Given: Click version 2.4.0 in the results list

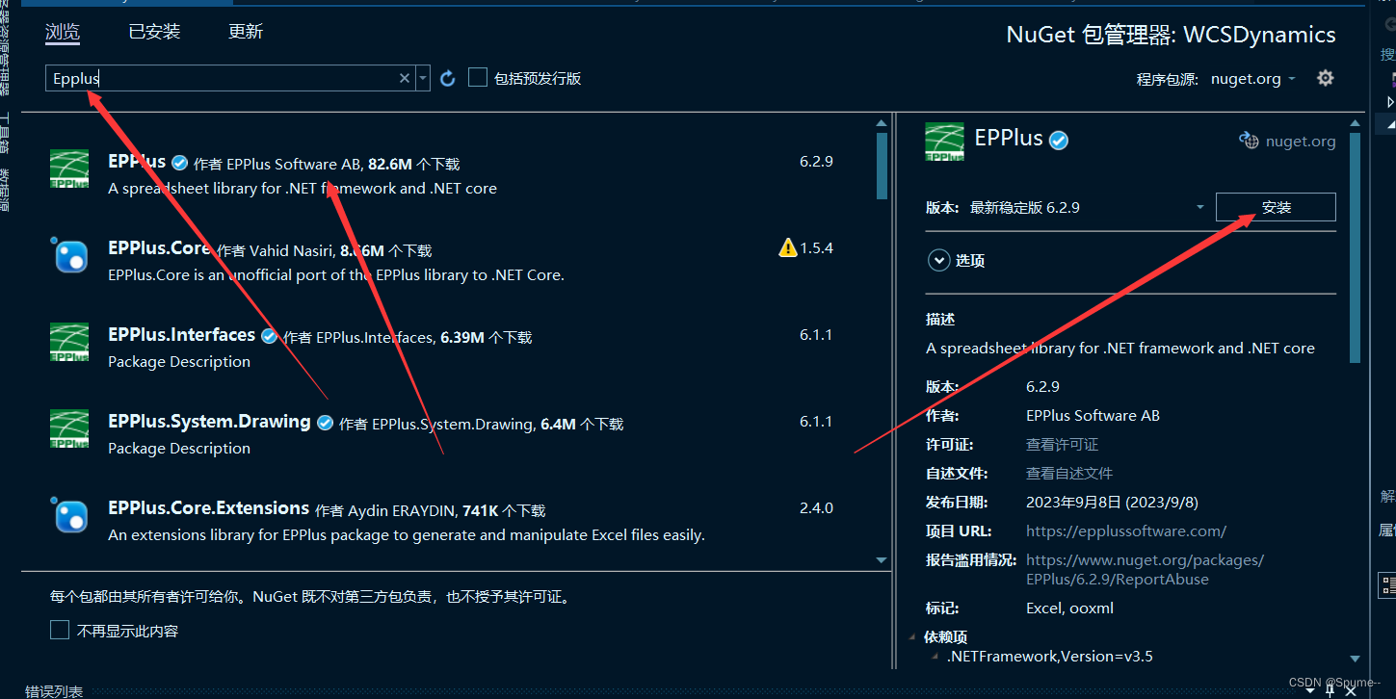Looking at the screenshot, I should pyautogui.click(x=816, y=508).
